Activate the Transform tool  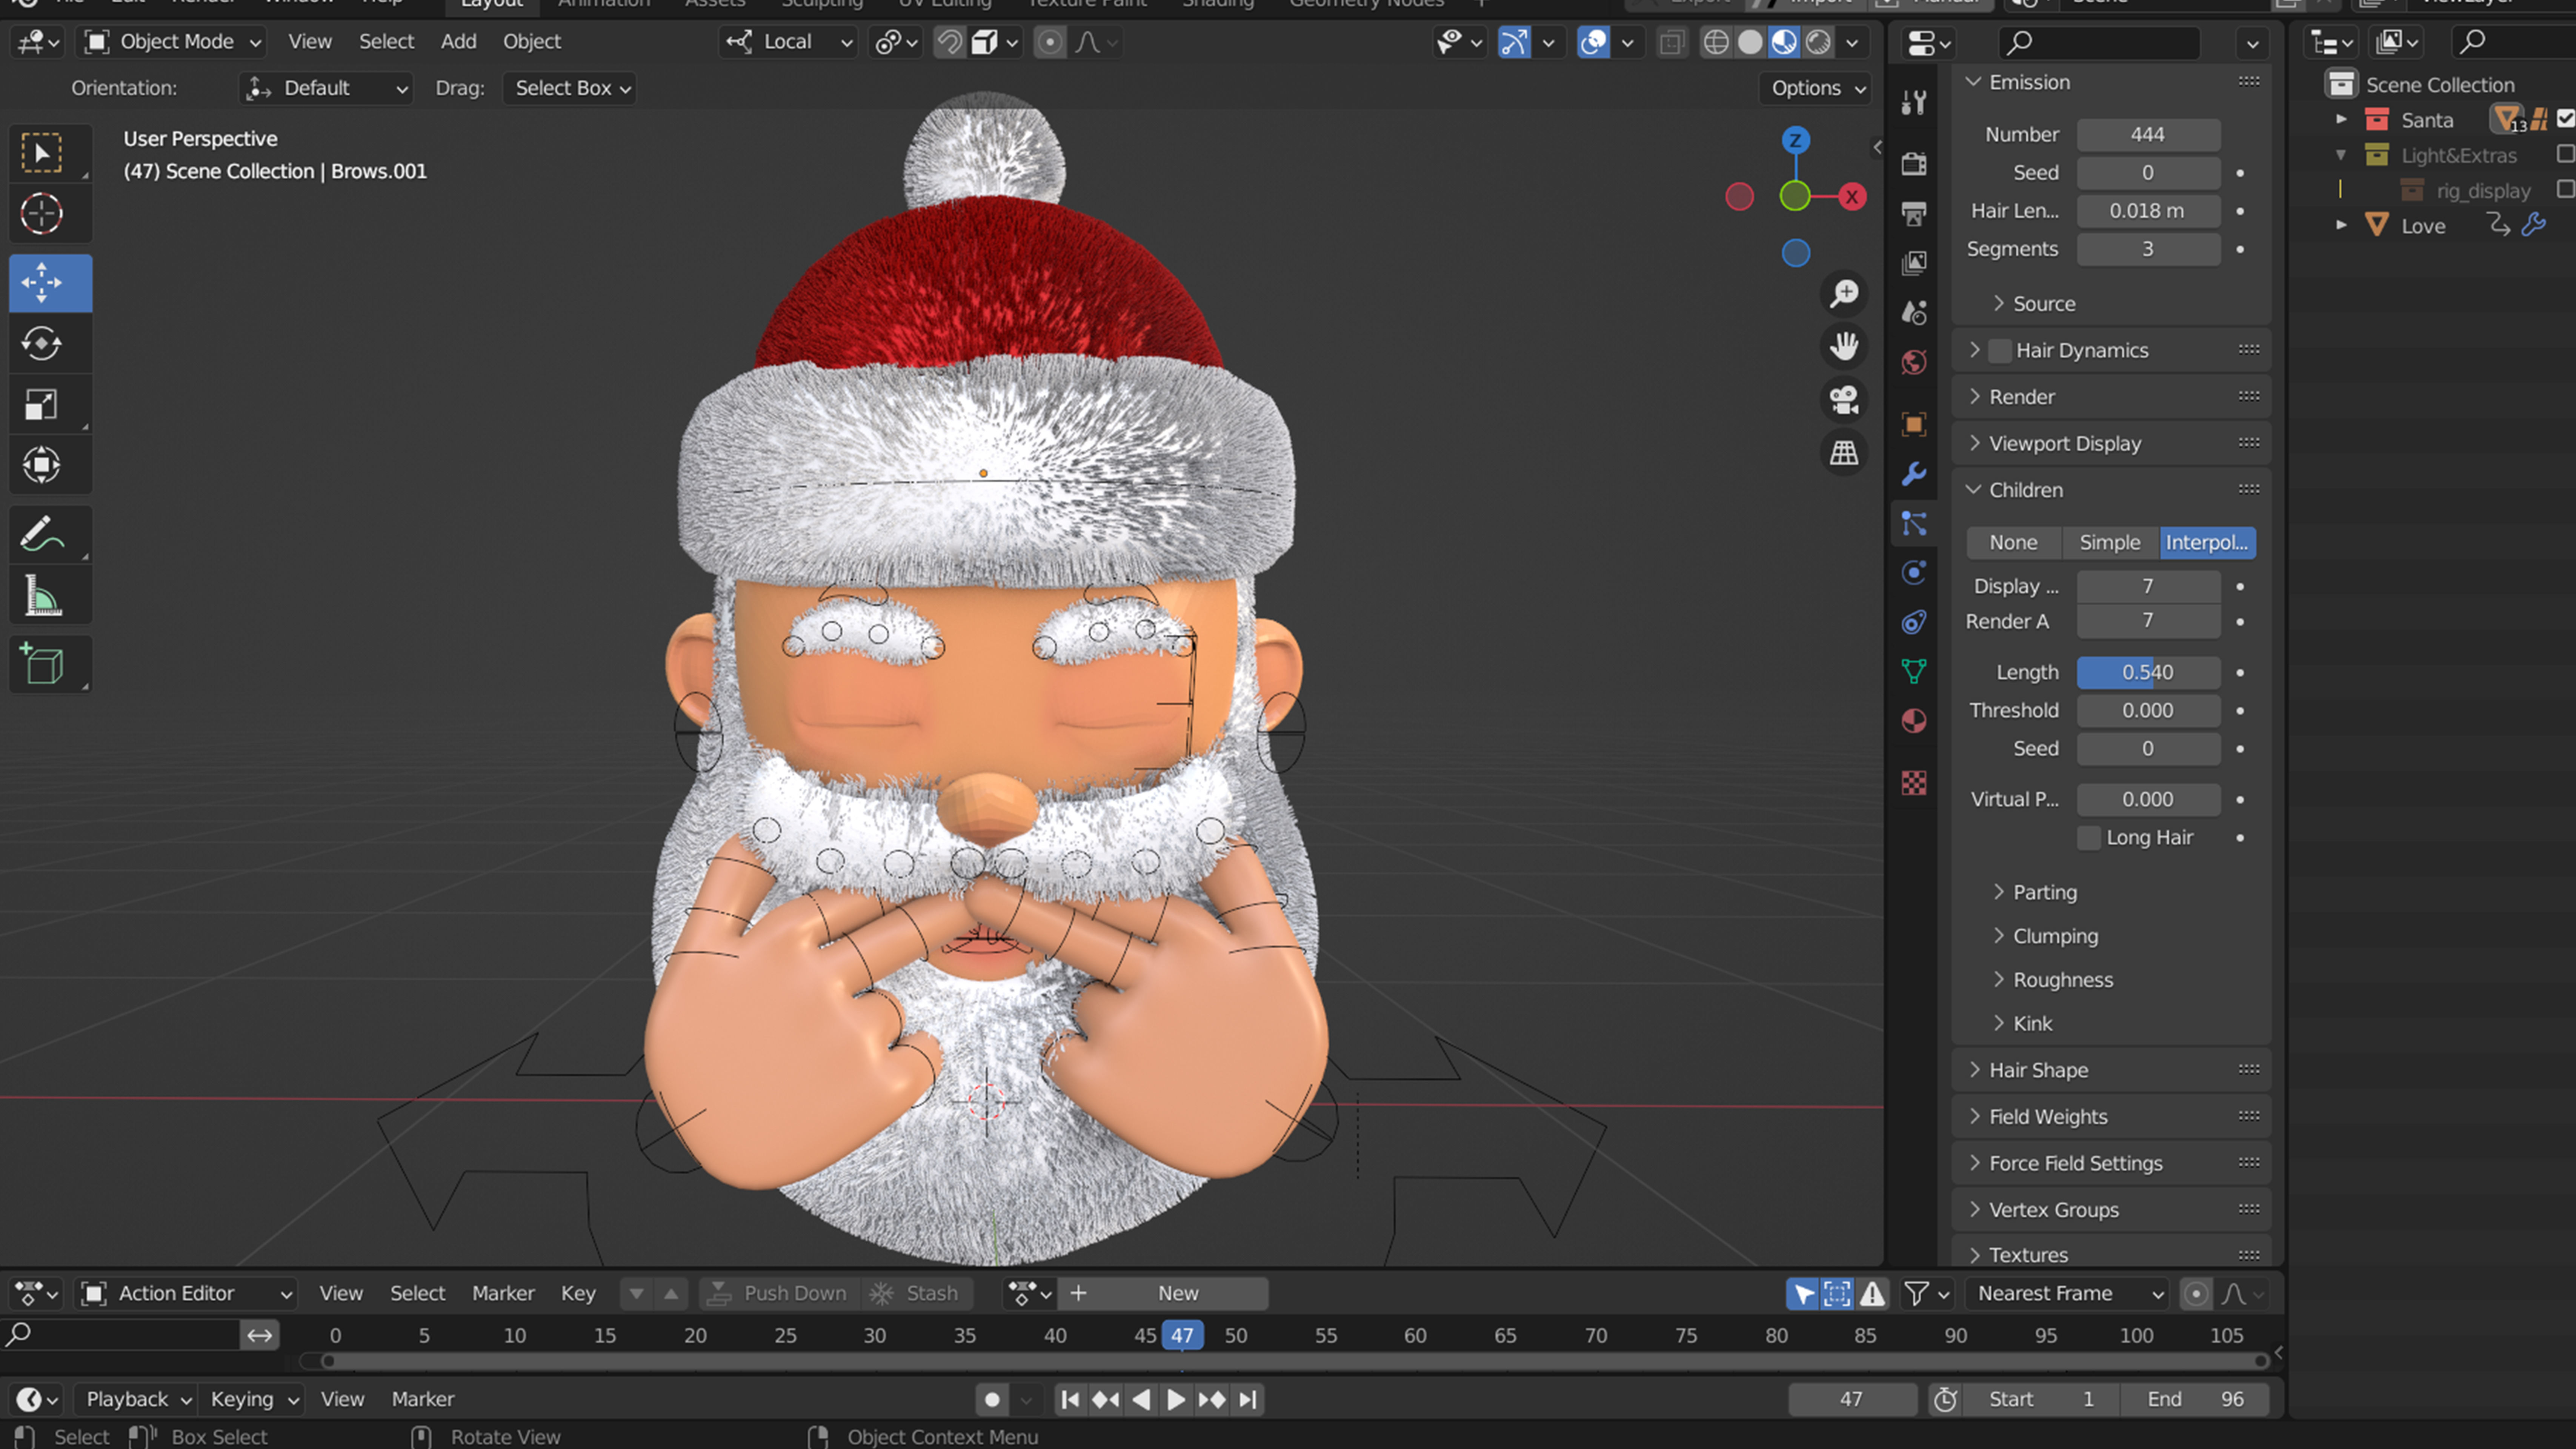42,465
